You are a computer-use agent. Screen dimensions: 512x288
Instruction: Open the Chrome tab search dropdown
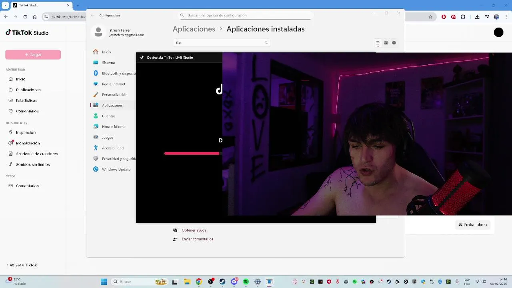5,5
